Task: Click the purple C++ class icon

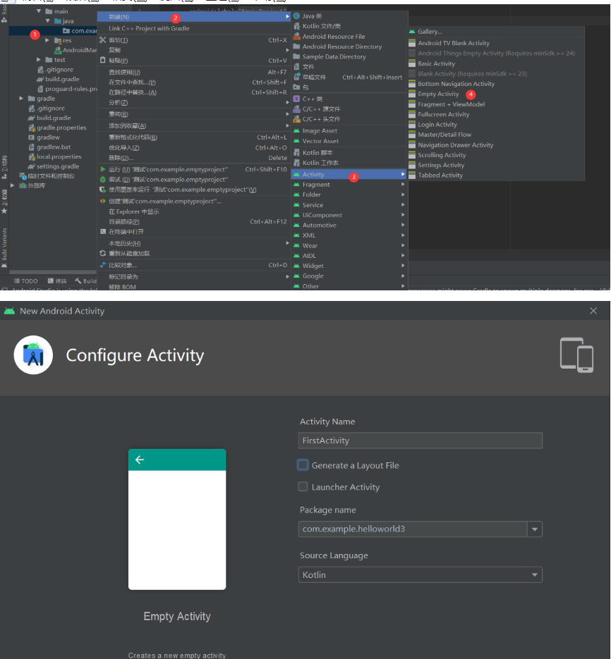Action: click(296, 99)
